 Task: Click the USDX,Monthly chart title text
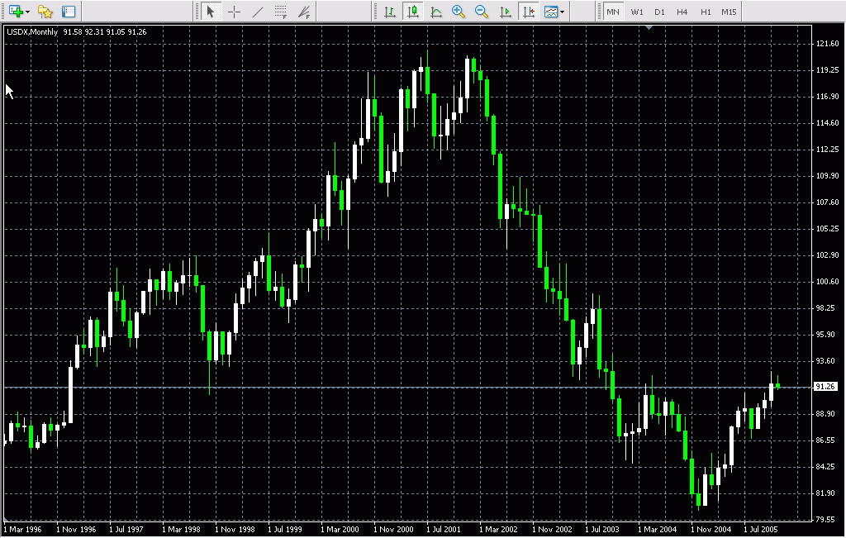click(32, 32)
